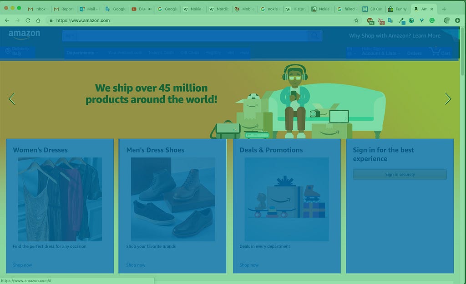This screenshot has height=284, width=466.
Task: Bookmark this page with the star icon
Action: point(356,20)
